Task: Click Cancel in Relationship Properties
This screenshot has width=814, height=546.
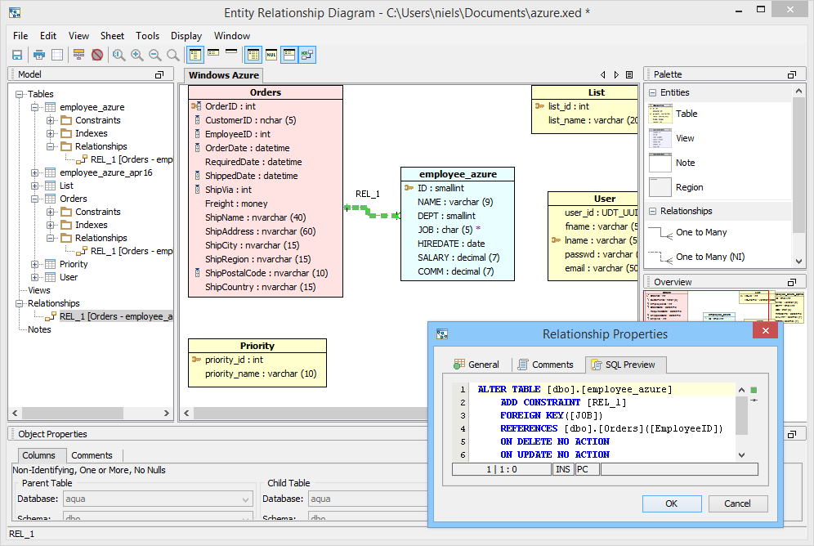Action: coord(737,503)
